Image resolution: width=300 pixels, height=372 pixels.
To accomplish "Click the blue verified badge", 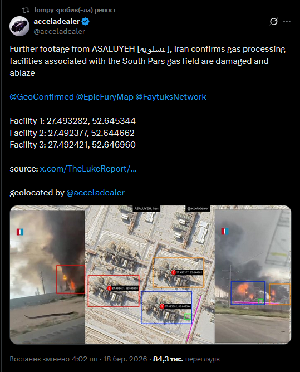I will pyautogui.click(x=86, y=21).
